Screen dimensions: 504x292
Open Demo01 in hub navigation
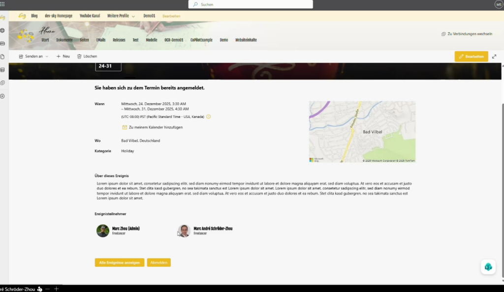point(149,16)
